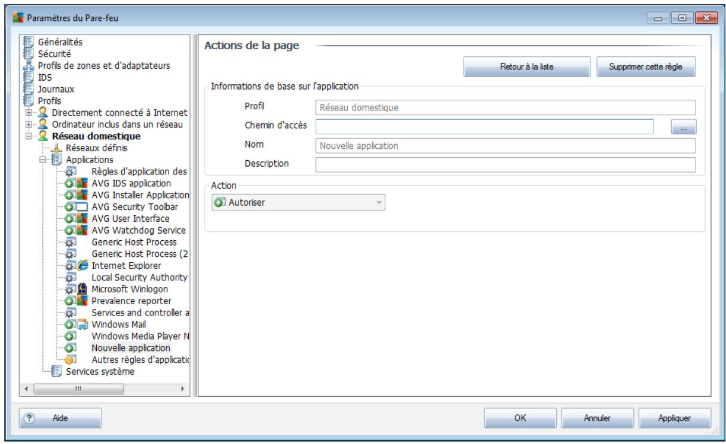Expand Ordinateur inclus dans un réseau
This screenshot has width=726, height=444.
click(30, 125)
